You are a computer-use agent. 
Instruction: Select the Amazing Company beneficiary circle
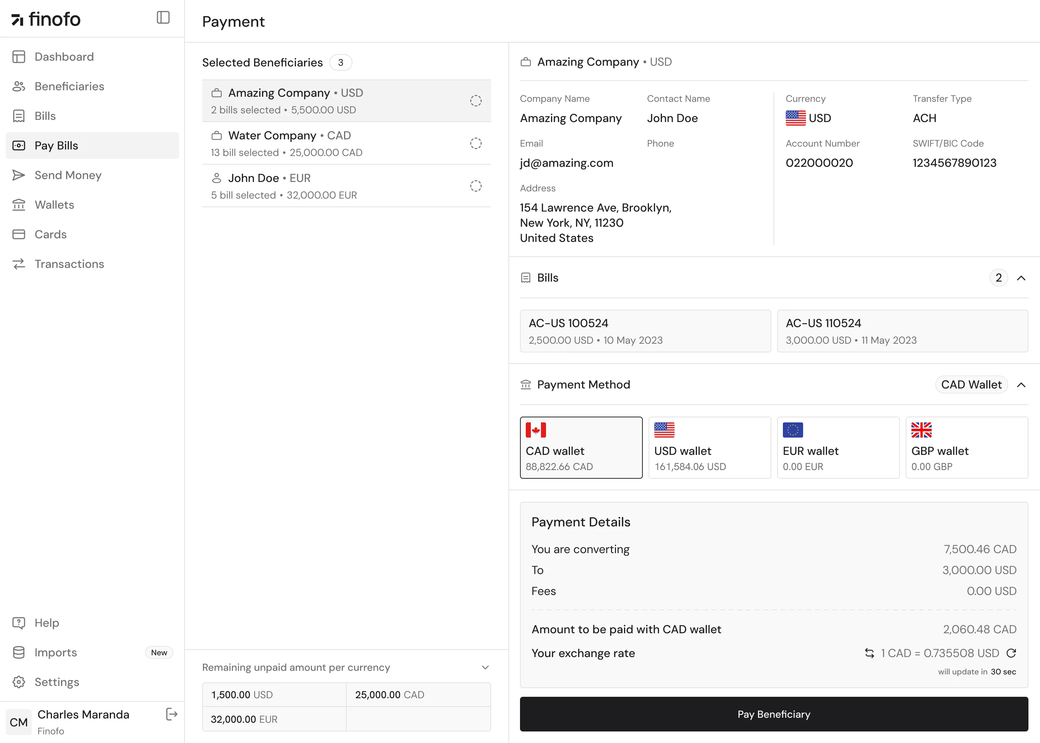tap(476, 101)
